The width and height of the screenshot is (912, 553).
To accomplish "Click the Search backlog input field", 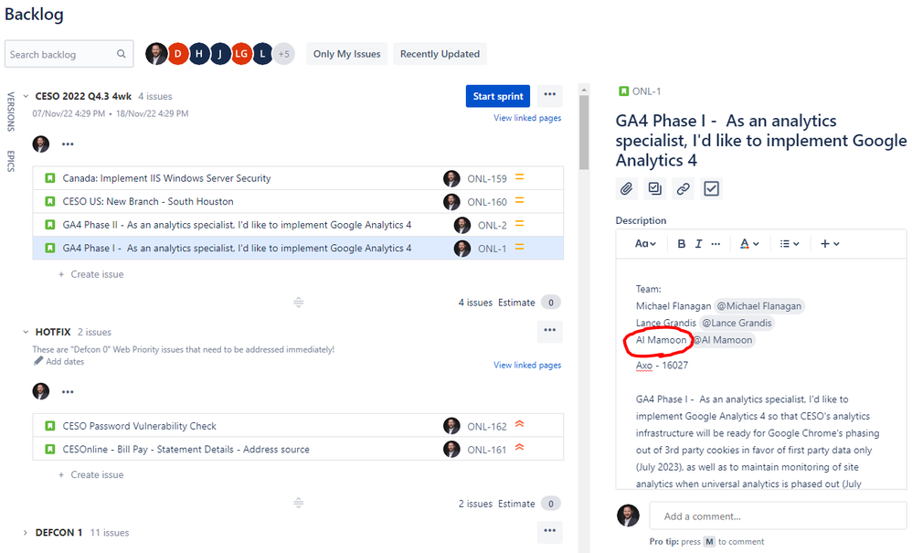I will 69,54.
